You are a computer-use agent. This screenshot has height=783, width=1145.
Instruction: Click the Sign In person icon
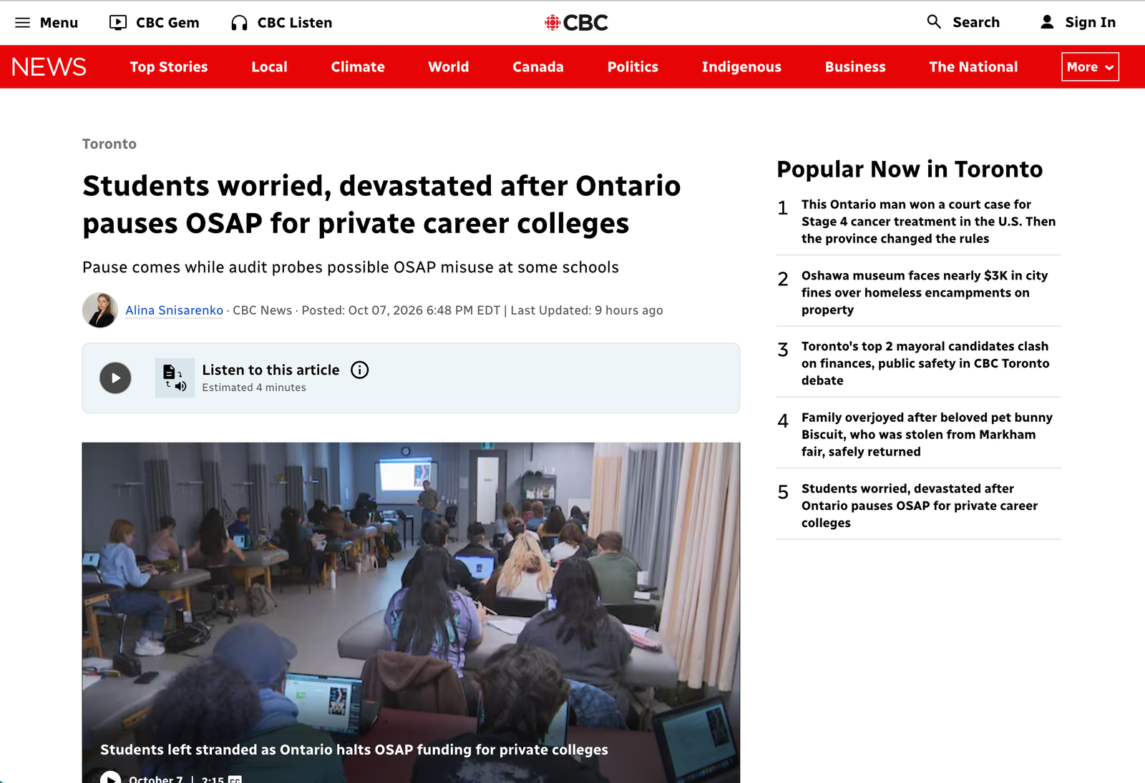pos(1047,22)
